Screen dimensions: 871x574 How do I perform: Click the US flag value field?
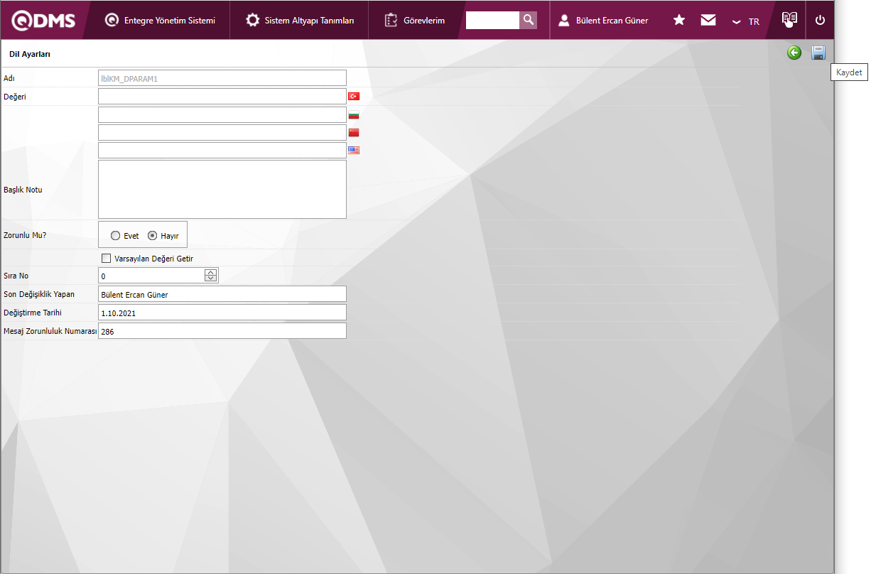[x=222, y=150]
